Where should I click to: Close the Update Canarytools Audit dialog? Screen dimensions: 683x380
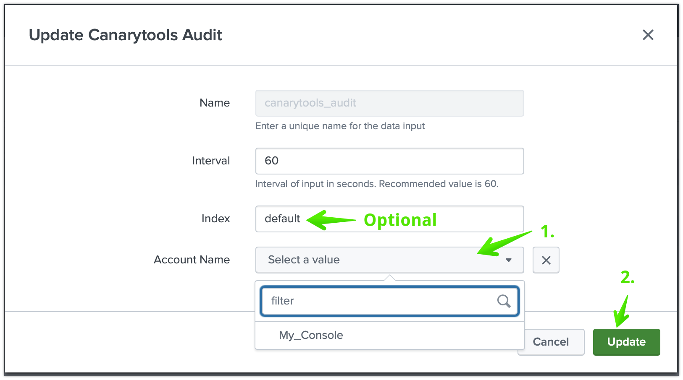pyautogui.click(x=648, y=35)
